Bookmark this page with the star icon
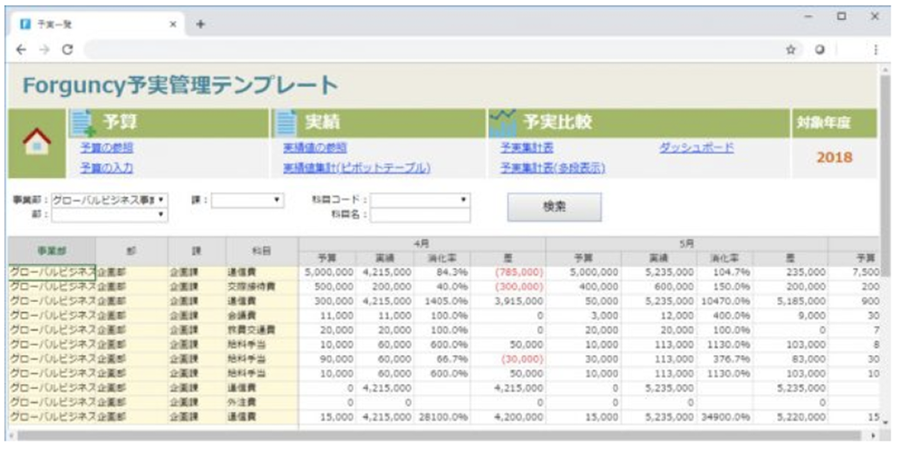This screenshot has width=901, height=452. 791,50
